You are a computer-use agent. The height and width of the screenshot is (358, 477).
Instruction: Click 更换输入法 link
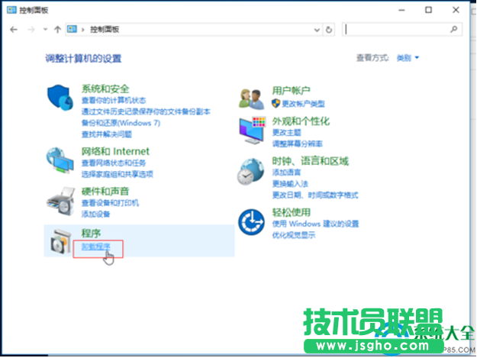290,184
